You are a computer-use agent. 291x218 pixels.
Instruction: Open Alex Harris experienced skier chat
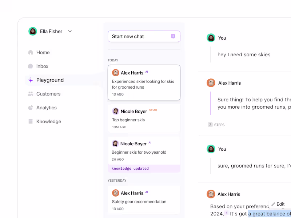(144, 82)
